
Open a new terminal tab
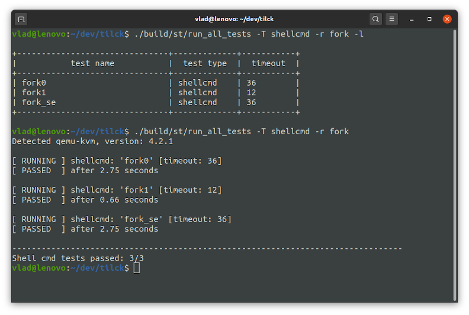21,20
